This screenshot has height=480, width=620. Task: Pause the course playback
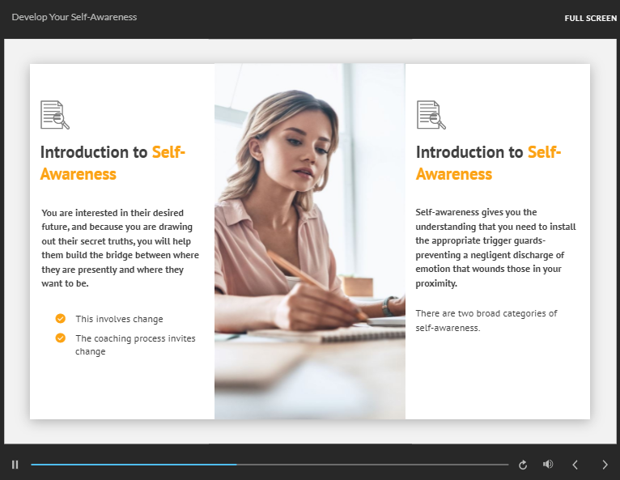coord(15,465)
